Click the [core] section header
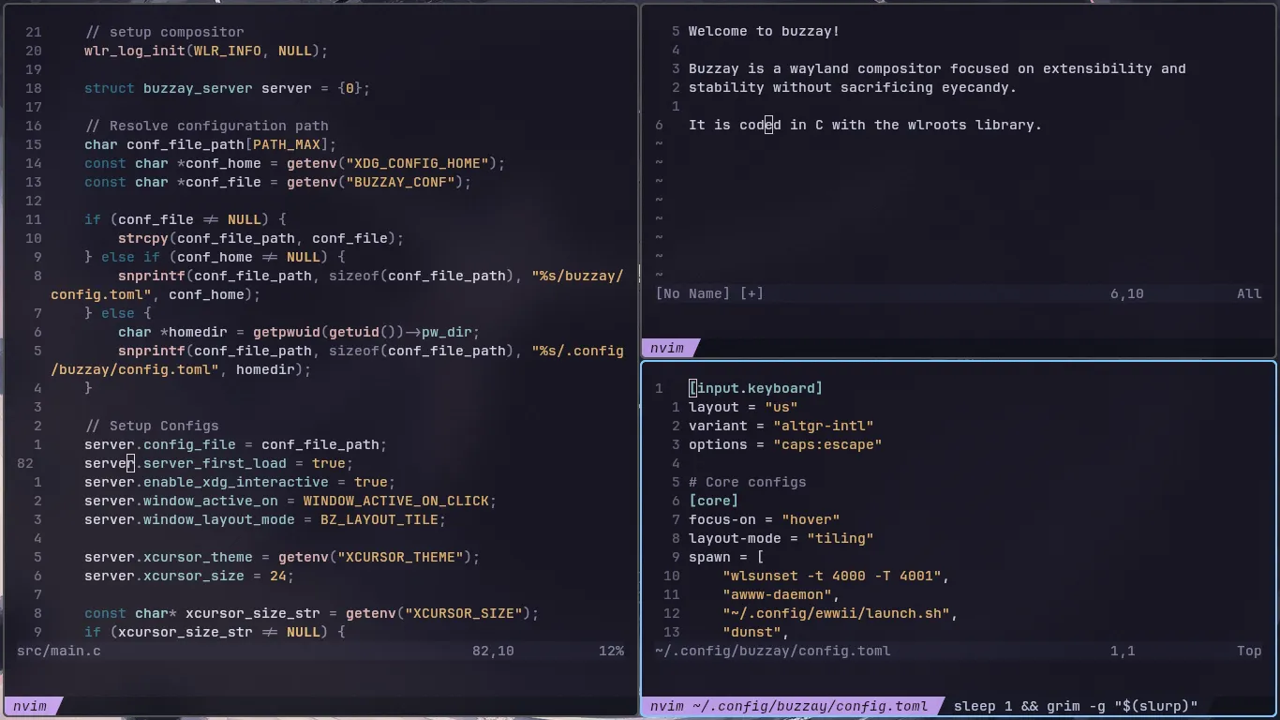1280x720 pixels. (713, 501)
